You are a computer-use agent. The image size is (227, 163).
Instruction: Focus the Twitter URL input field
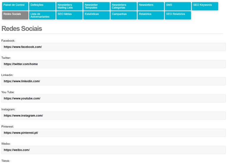[114, 64]
